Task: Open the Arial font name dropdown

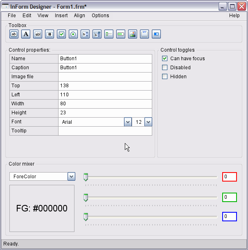Action: (x=128, y=122)
